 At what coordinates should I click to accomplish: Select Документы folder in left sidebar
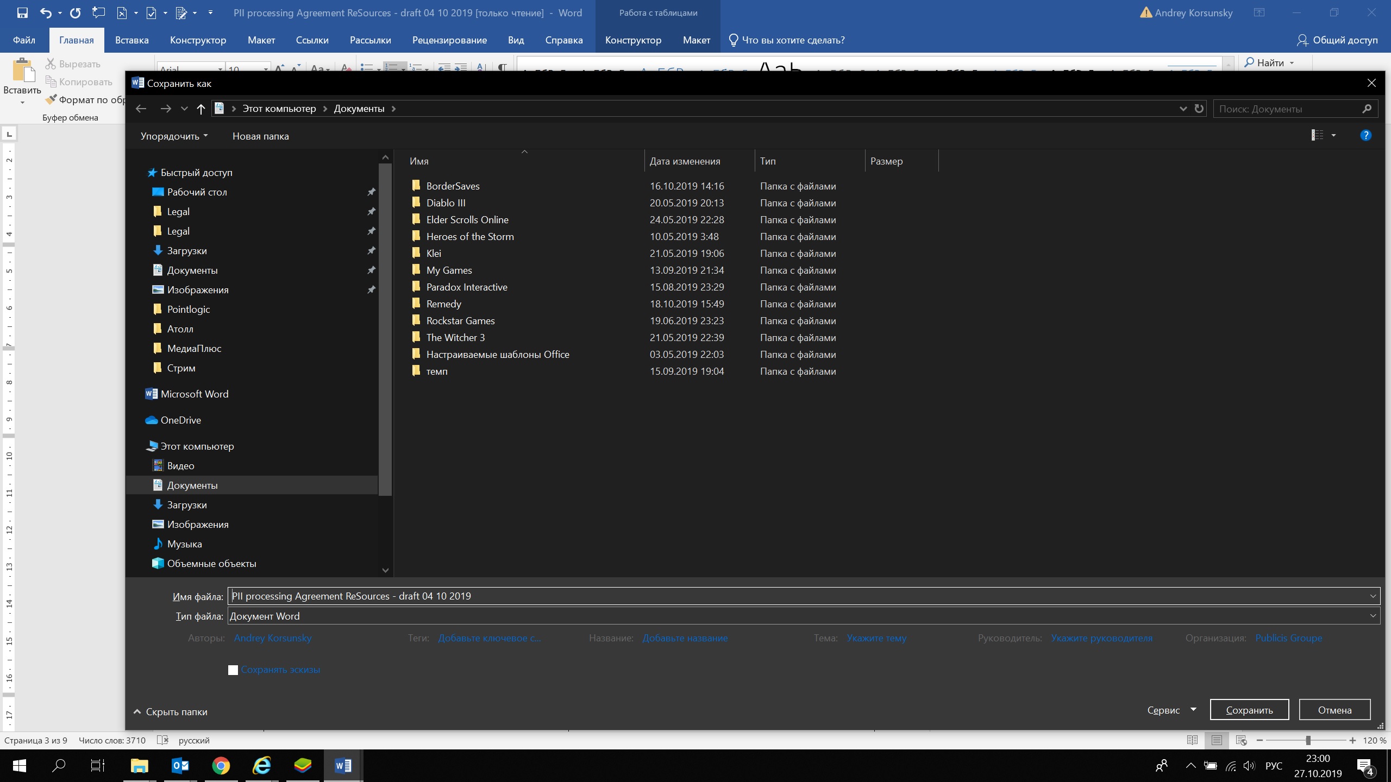191,485
